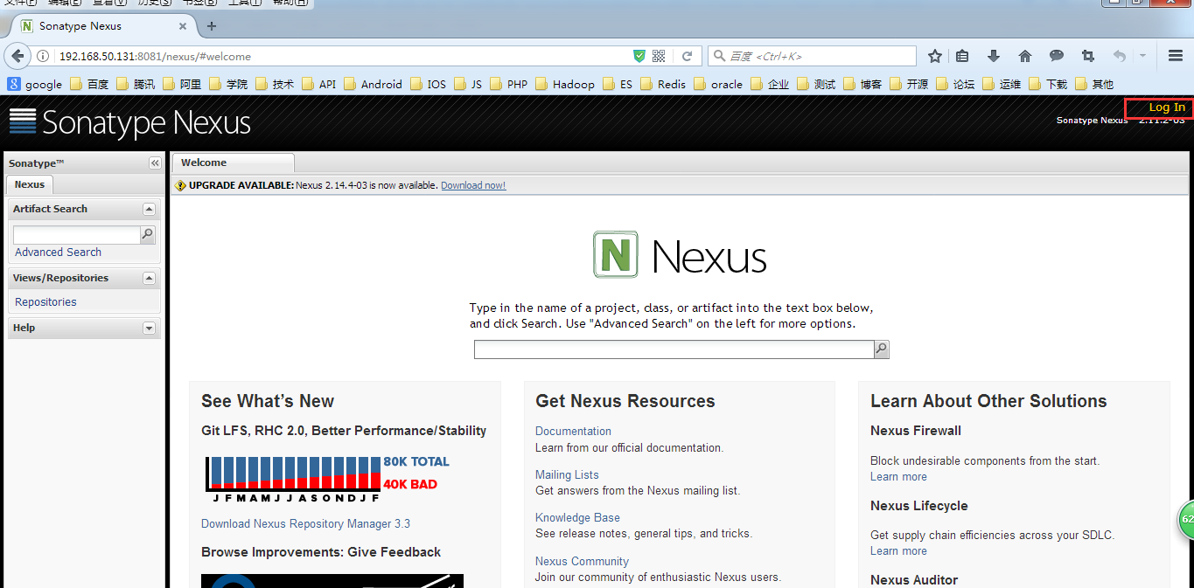
Task: Click the Log In link
Action: tap(1167, 107)
